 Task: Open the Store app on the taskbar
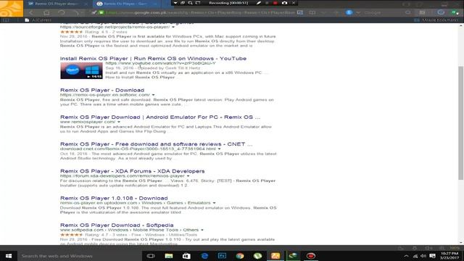[186, 256]
